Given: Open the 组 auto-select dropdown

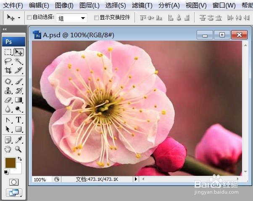Looking at the screenshot, I should (x=71, y=18).
